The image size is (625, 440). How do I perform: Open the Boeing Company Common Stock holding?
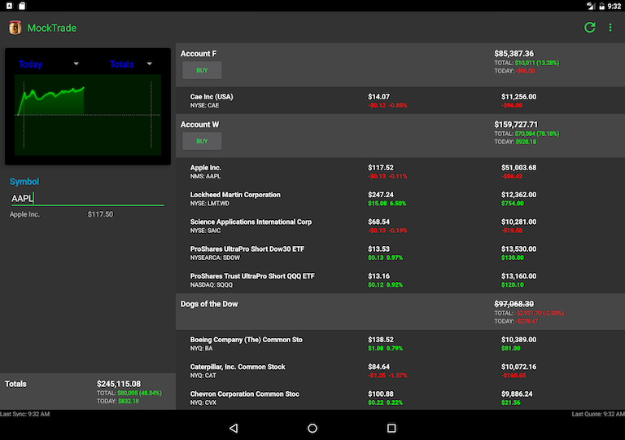[x=400, y=344]
